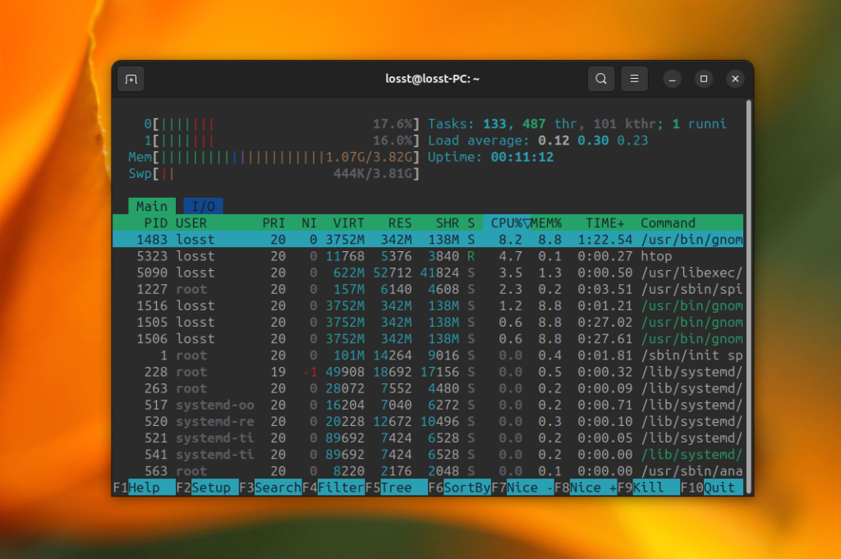Image resolution: width=841 pixels, height=559 pixels.
Task: Open a new terminal tab icon
Action: point(131,80)
